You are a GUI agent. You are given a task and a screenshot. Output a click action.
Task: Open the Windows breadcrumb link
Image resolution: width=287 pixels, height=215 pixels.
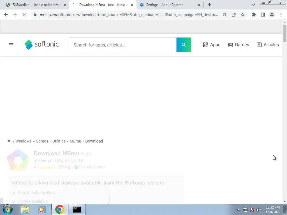(x=24, y=141)
